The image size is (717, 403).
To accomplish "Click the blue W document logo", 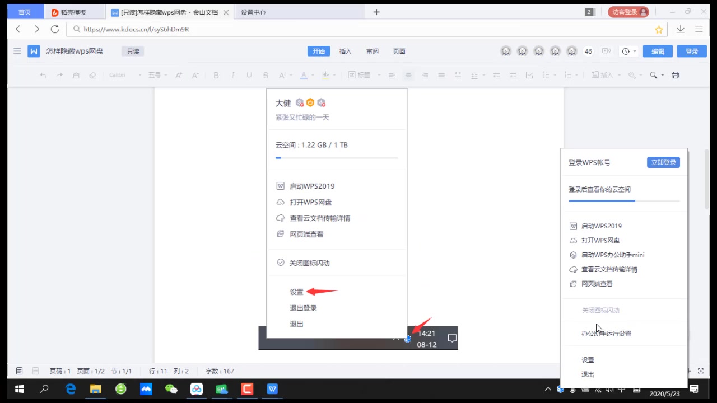I will tap(34, 51).
